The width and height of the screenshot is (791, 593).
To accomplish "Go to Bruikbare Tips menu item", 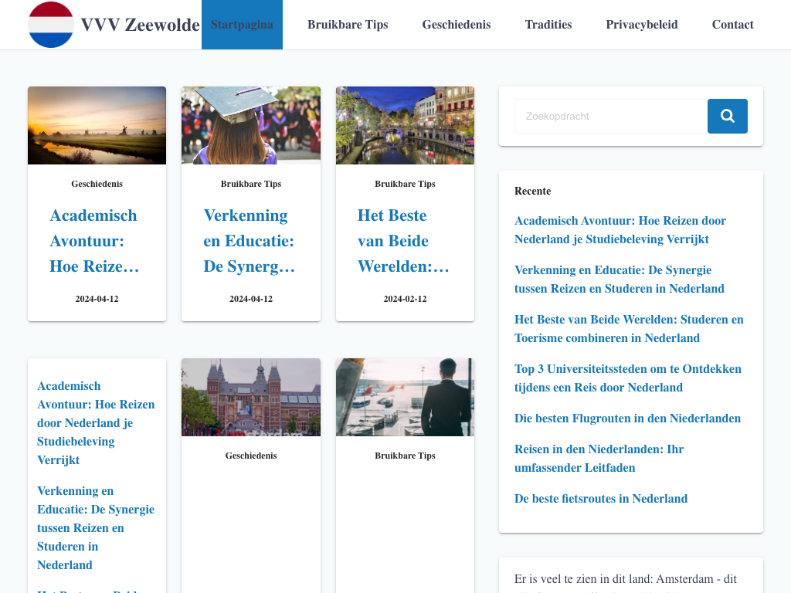I will click(348, 25).
